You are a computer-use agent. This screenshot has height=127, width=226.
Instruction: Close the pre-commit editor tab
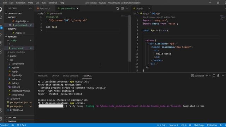[x=77, y=8]
